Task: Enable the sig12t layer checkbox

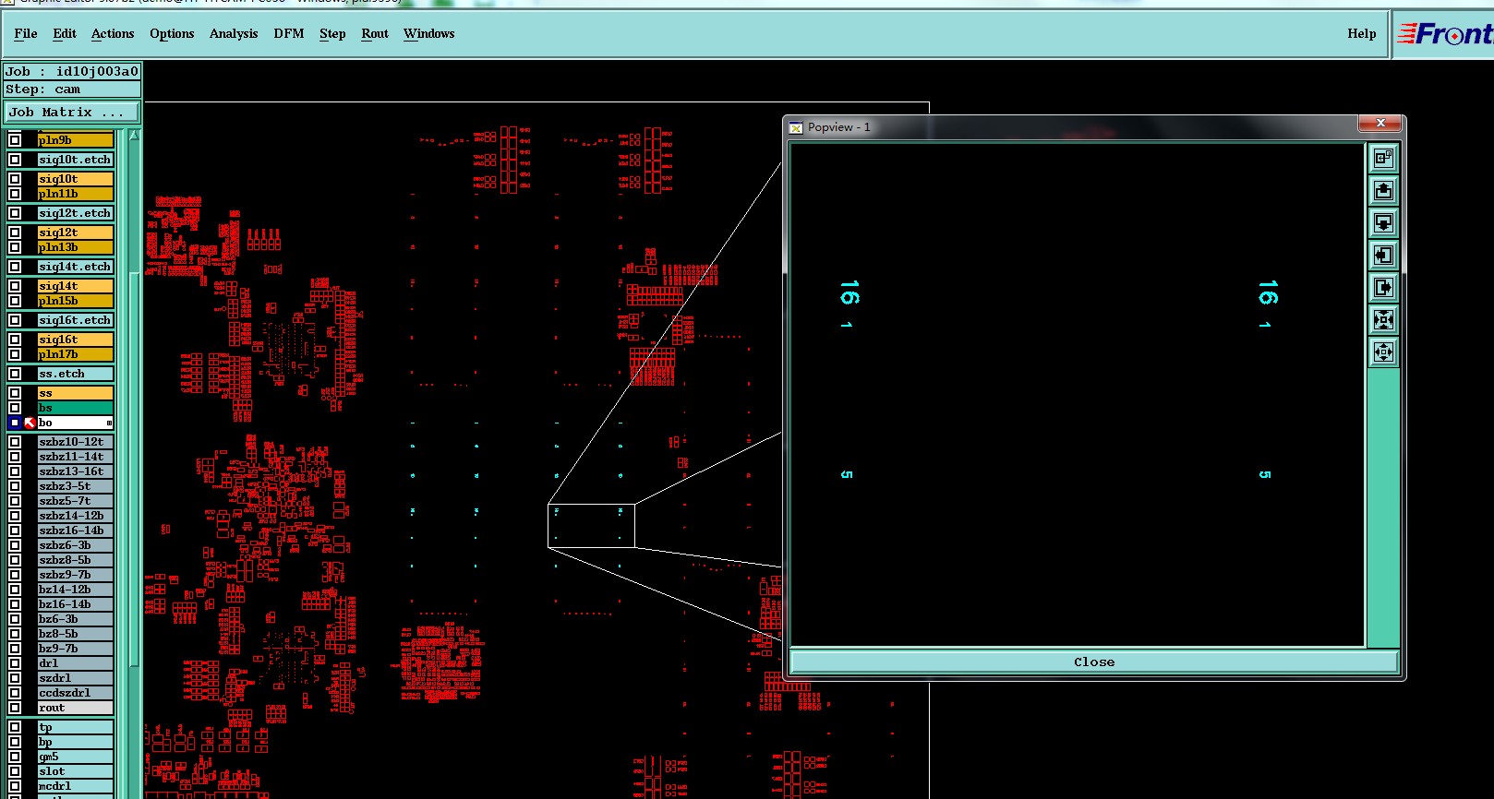Action: pyautogui.click(x=15, y=233)
